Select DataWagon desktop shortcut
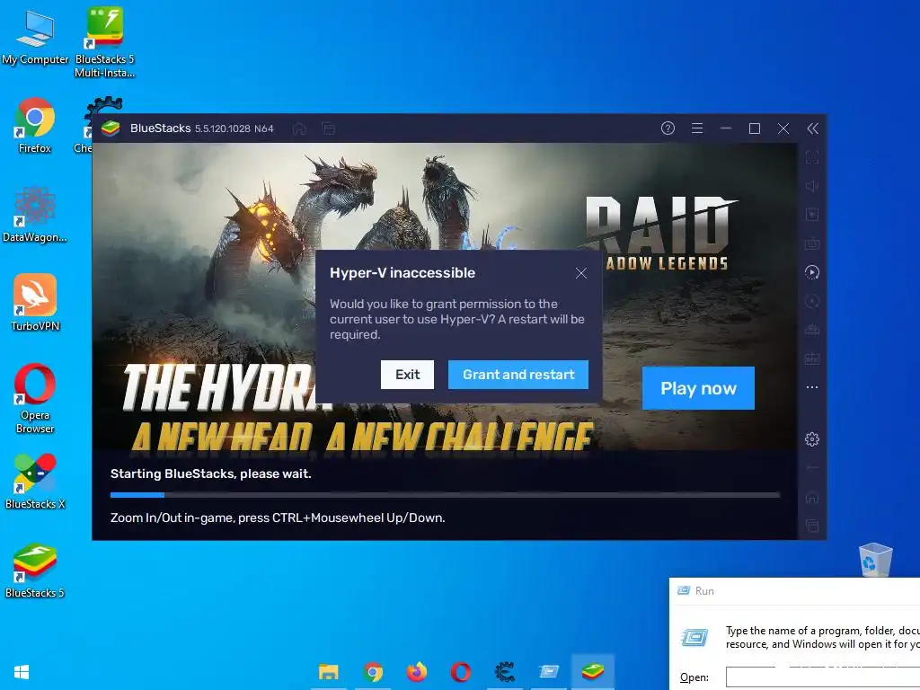Screen dimensions: 920x690 click(x=35, y=214)
